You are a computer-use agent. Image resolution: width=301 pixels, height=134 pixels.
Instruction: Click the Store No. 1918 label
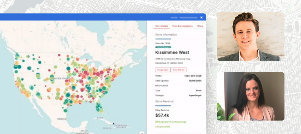[162, 43]
